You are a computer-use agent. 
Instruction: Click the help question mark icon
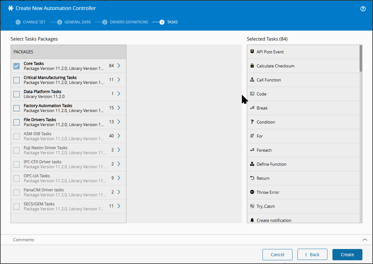[x=363, y=9]
